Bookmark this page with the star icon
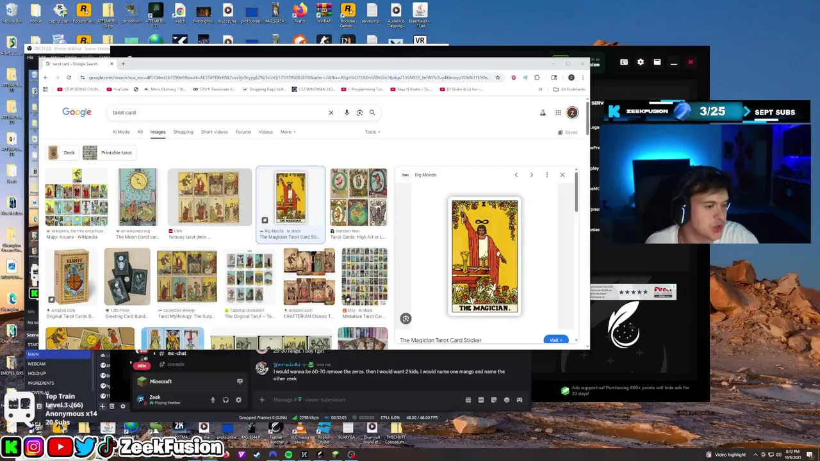 pyautogui.click(x=498, y=77)
